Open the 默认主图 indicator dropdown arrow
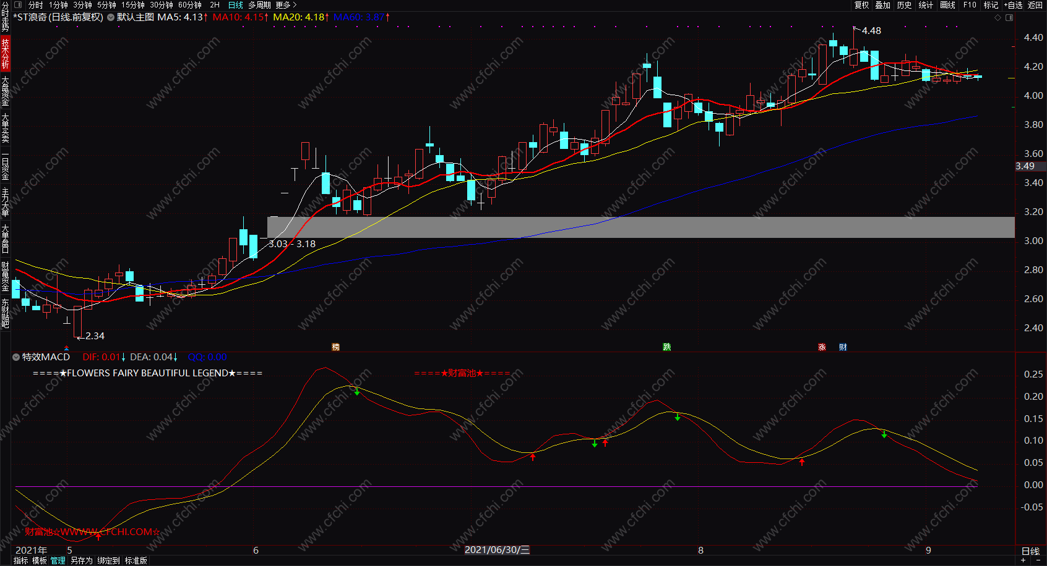The height and width of the screenshot is (566, 1047). tap(111, 17)
